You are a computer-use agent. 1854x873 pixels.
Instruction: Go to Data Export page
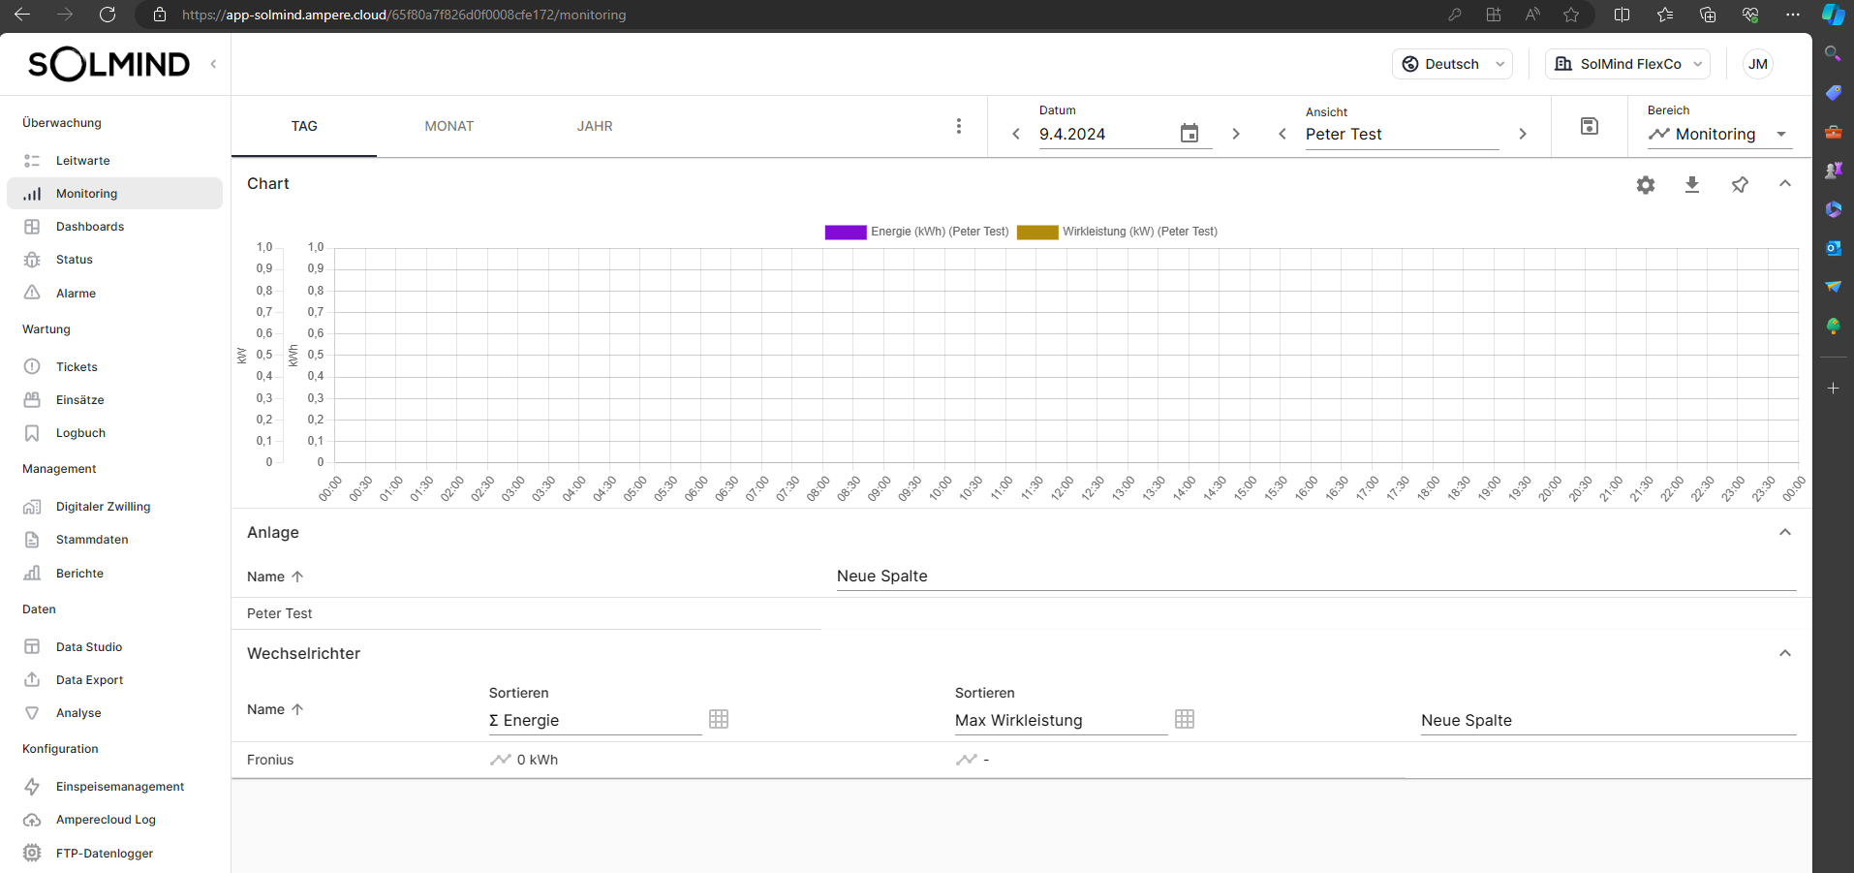(x=89, y=680)
